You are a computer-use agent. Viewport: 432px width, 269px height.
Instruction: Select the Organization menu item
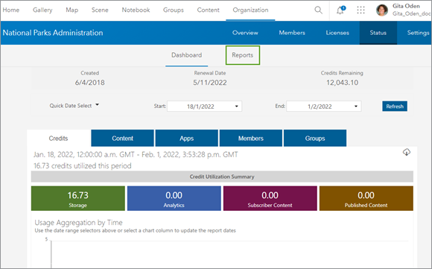[250, 10]
